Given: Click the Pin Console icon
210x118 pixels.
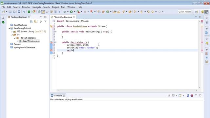Looking at the screenshot, I should tap(169, 95).
